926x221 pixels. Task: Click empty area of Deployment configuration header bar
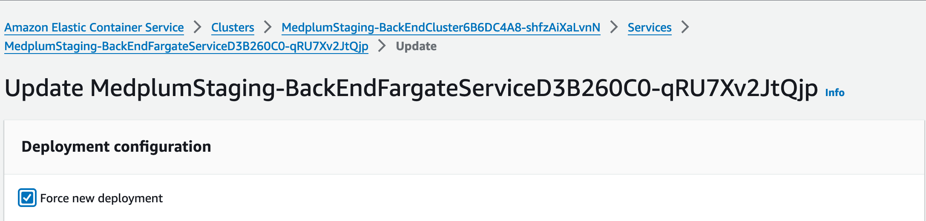(554, 147)
